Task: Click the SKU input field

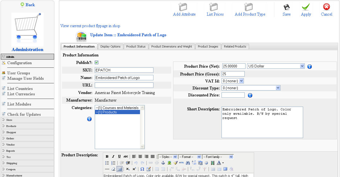Action: (x=124, y=70)
